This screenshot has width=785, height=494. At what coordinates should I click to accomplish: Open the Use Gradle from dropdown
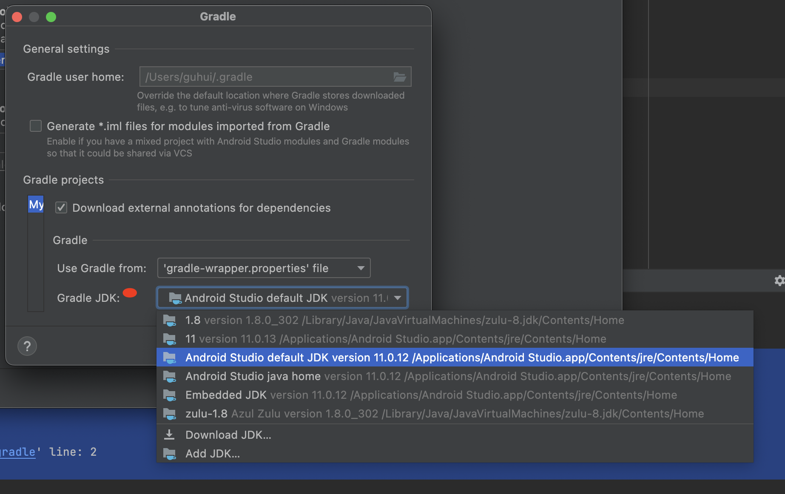pyautogui.click(x=360, y=268)
